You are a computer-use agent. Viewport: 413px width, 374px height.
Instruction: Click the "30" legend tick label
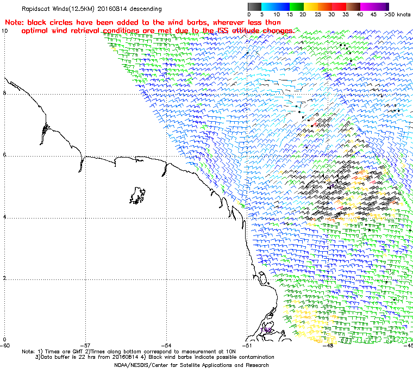click(x=331, y=15)
